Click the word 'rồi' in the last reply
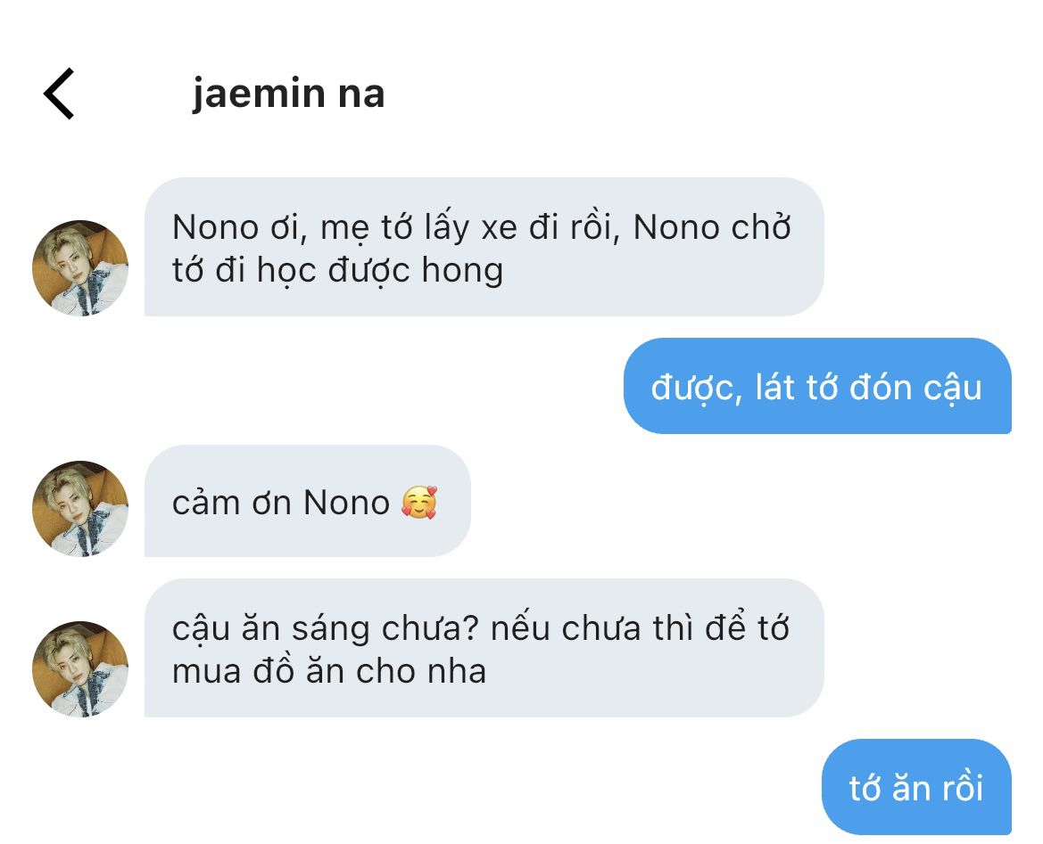This screenshot has width=1043, height=844. 961,787
